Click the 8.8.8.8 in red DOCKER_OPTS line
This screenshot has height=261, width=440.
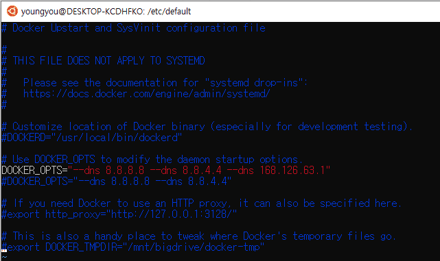click(125, 171)
